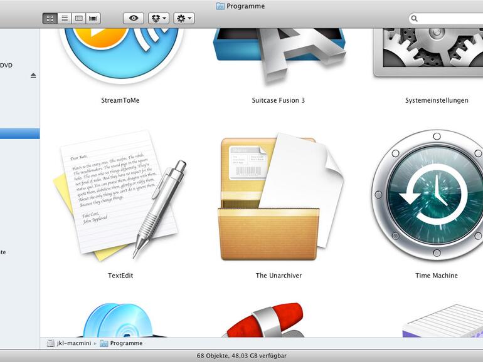Eject the DVD in the sidebar
The image size is (483, 362).
[x=33, y=75]
